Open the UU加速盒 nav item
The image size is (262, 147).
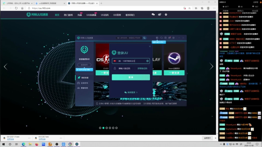pos(91,15)
